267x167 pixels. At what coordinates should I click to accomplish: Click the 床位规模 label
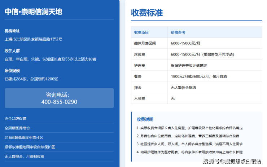pos(12,71)
